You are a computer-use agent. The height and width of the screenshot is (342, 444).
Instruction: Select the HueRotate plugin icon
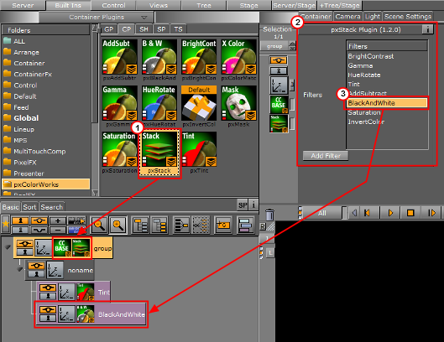(159, 103)
